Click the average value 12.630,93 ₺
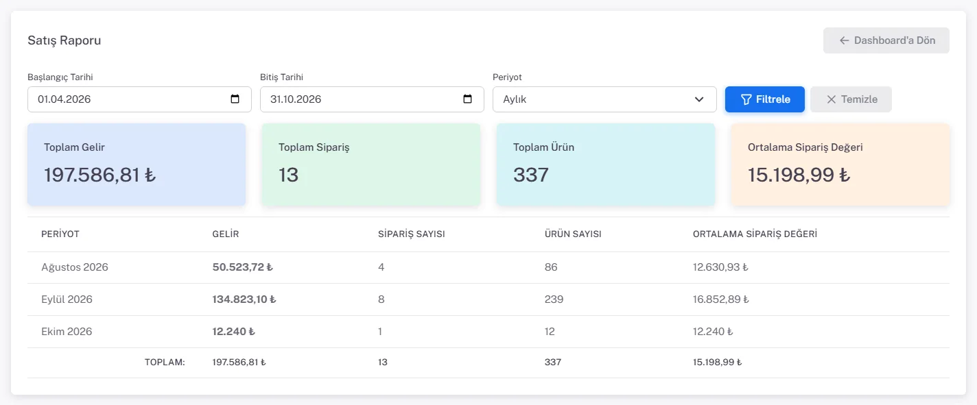This screenshot has width=977, height=405. 720,267
